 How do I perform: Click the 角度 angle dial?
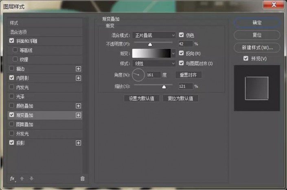point(138,75)
